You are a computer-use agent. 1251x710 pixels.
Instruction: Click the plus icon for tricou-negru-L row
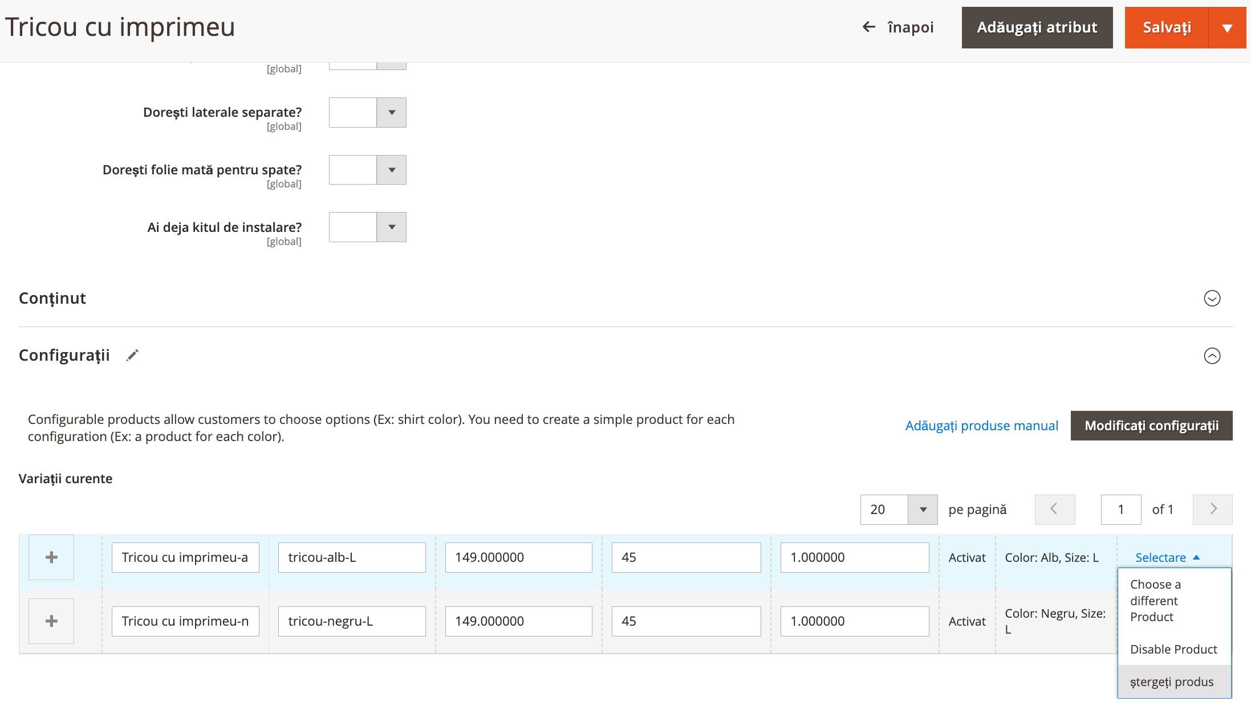pyautogui.click(x=51, y=621)
